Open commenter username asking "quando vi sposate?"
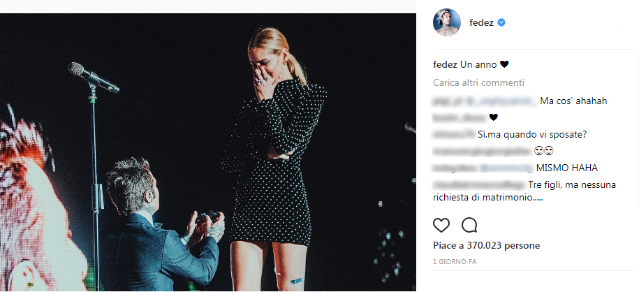Image resolution: width=639 pixels, height=292 pixels. (x=455, y=133)
